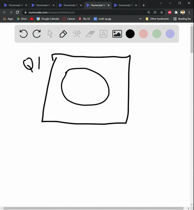Open the My UC bookmark
This screenshot has width=194, height=210.
84,19
